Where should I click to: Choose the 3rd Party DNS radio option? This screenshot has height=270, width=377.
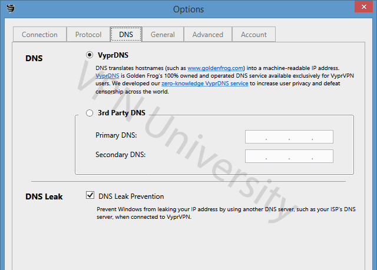pyautogui.click(x=90, y=113)
